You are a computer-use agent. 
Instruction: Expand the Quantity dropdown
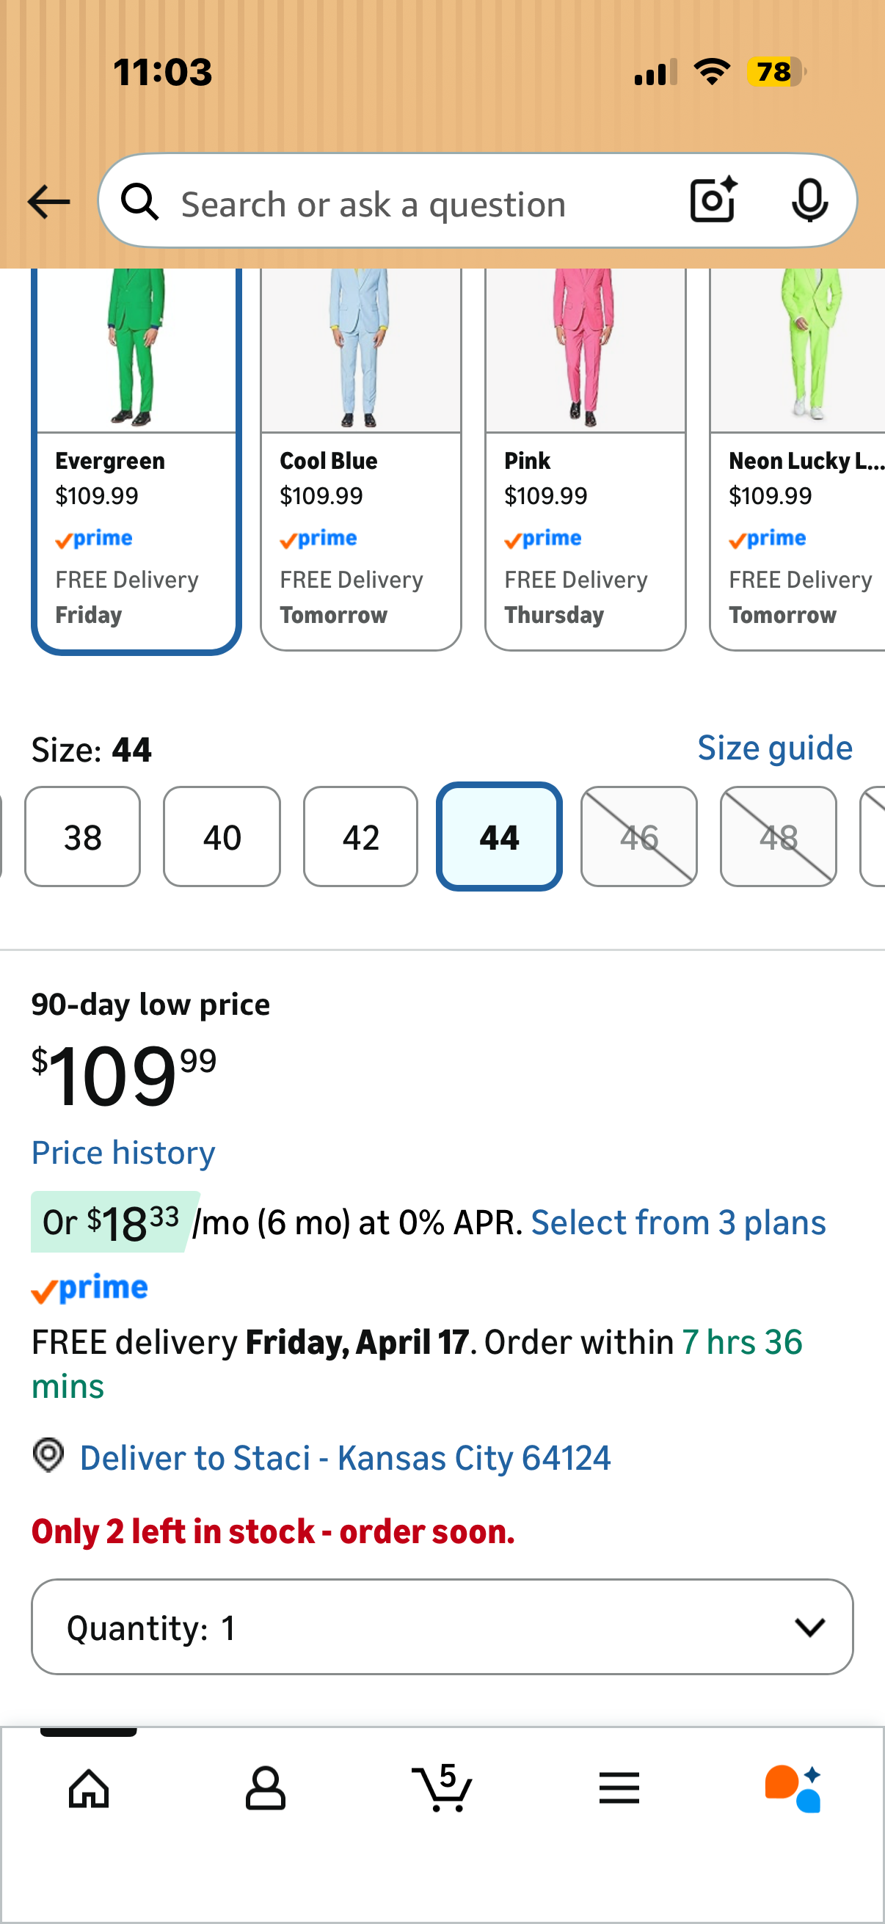pos(442,1627)
